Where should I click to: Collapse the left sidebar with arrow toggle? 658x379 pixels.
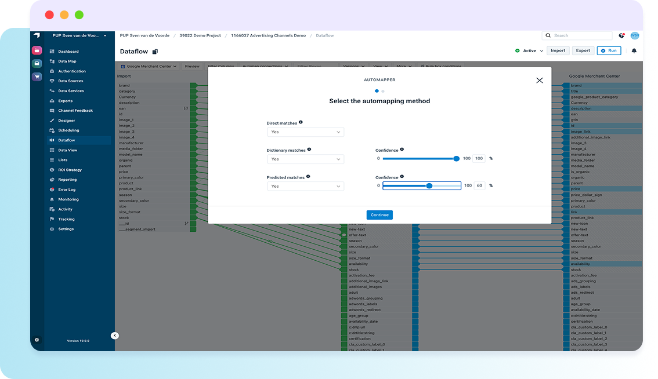pos(114,335)
